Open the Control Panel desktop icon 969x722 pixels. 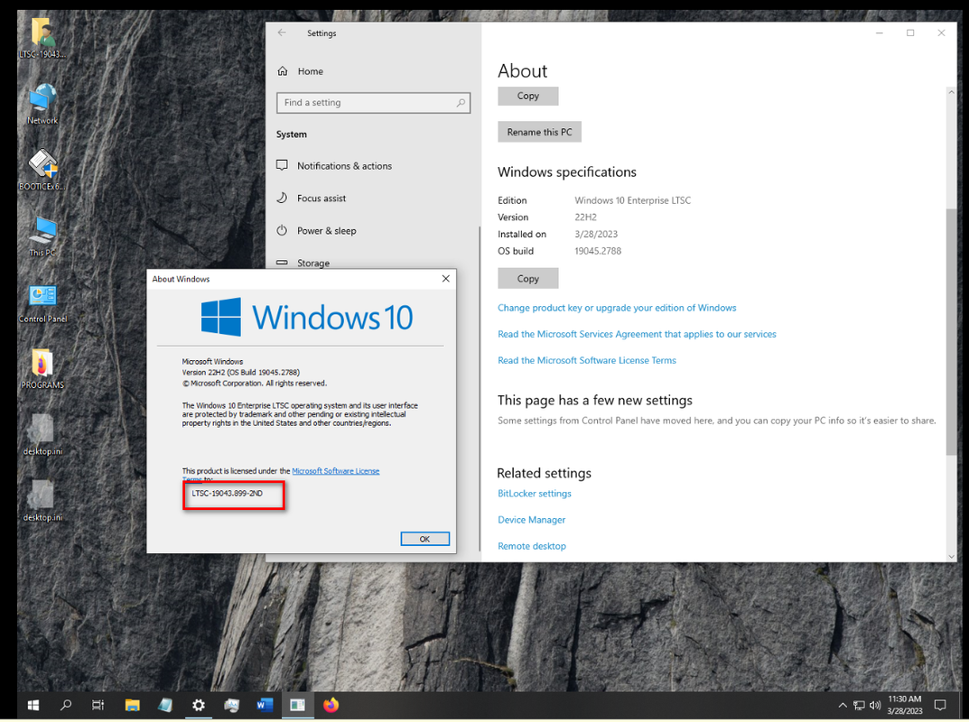point(42,302)
